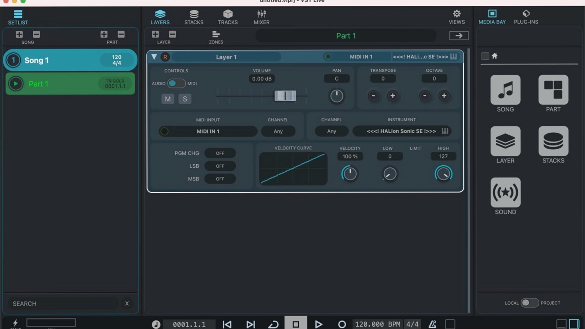Image resolution: width=585 pixels, height=329 pixels.
Task: Solo Layer 1 with S button
Action: pyautogui.click(x=185, y=99)
